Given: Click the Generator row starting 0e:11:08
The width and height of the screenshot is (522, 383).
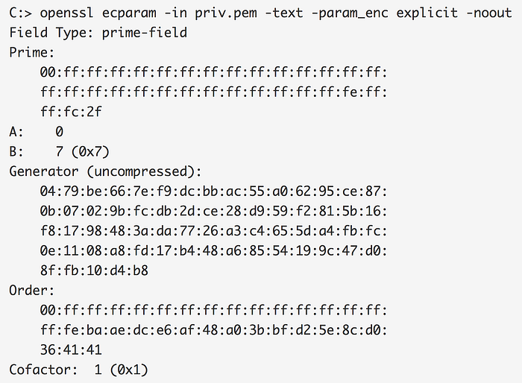Looking at the screenshot, I should pyautogui.click(x=214, y=251).
